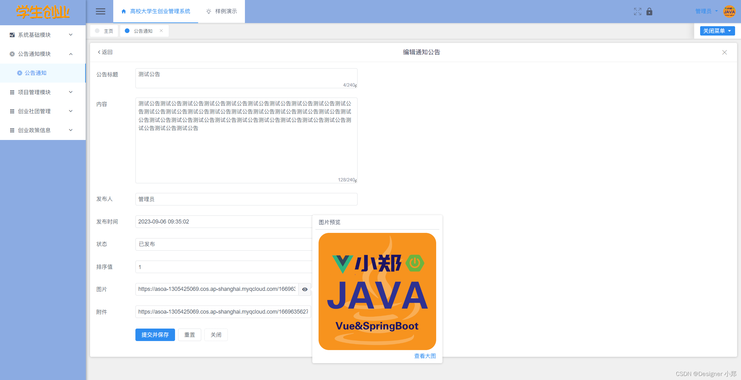
Task: Preview the image via the eye icon
Action: click(305, 289)
